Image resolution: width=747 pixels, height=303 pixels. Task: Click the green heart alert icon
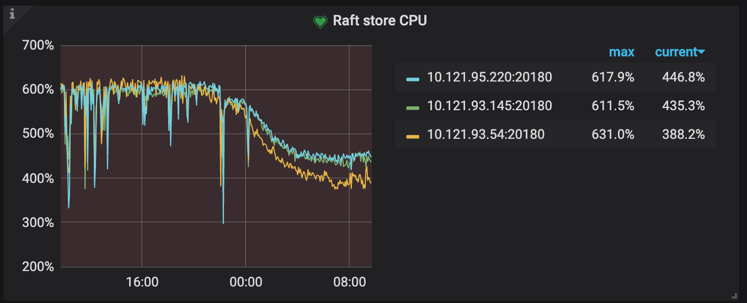pyautogui.click(x=320, y=21)
